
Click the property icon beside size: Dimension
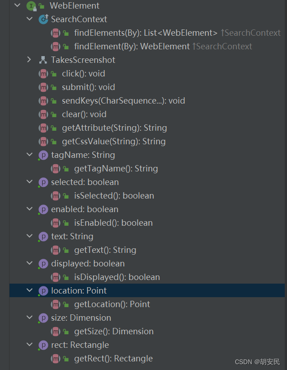[43, 318]
